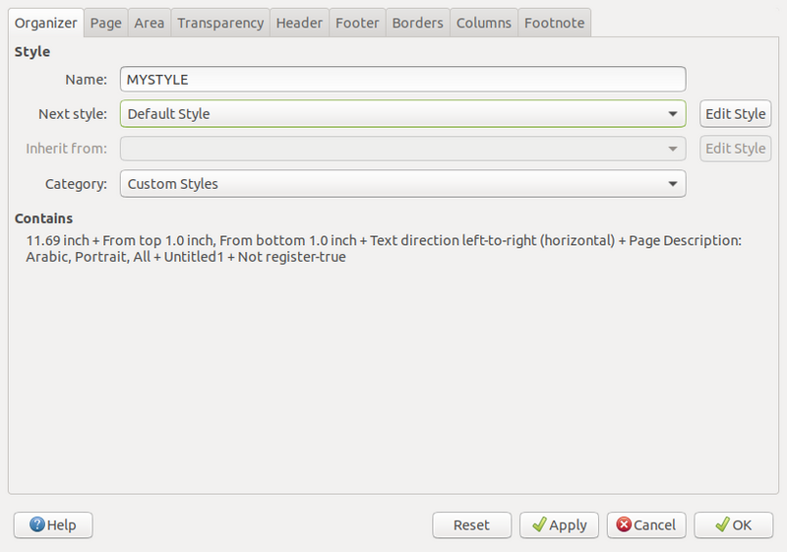The height and width of the screenshot is (552, 787).
Task: Select the Transparency tab
Action: (220, 23)
